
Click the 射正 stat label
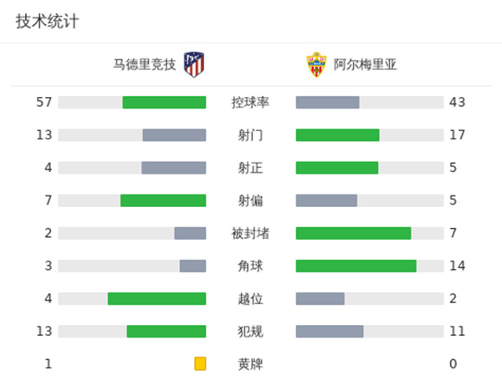pyautogui.click(x=250, y=168)
